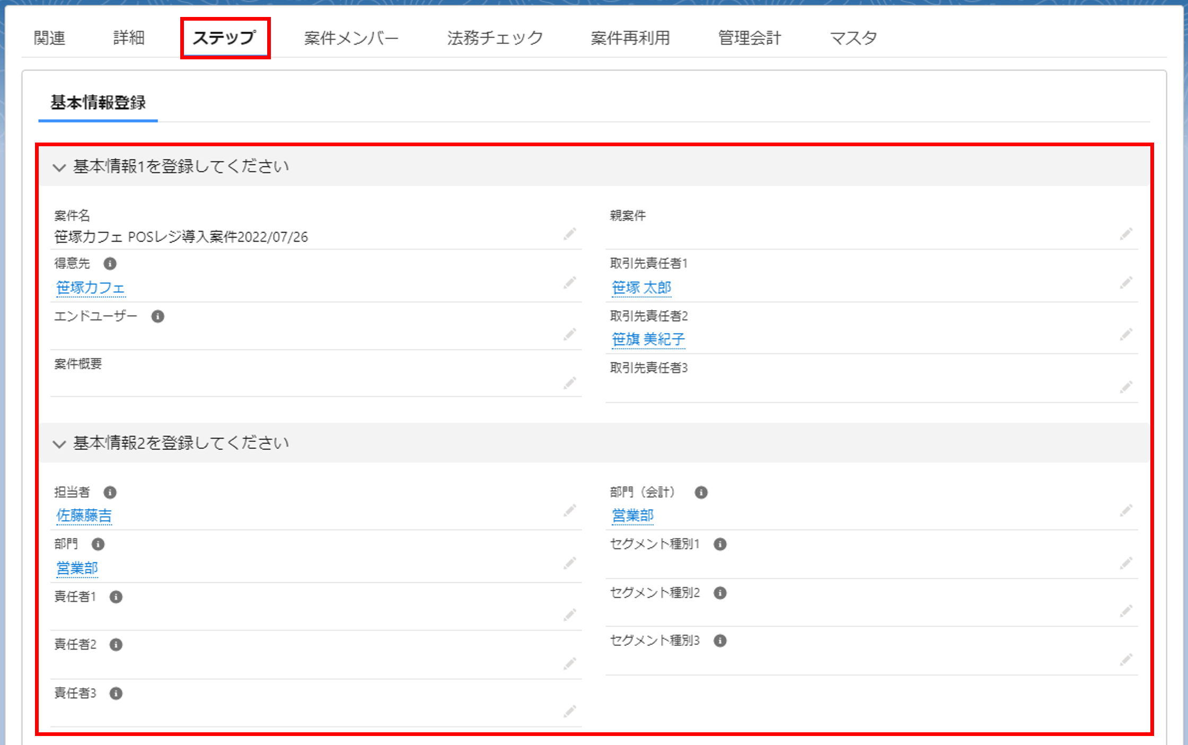Click edit pencil for エンドユーザー field
The height and width of the screenshot is (745, 1188).
(570, 334)
